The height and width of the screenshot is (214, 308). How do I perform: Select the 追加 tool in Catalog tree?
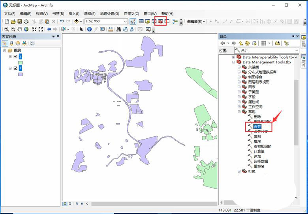(257, 156)
